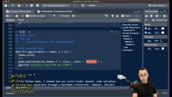Screen dimensions: 172x97
Task: View the th.. function source icon
Action: pos(163,48)
